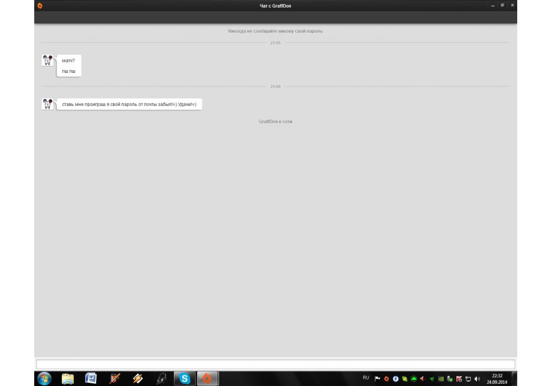Open the Winamp lightning bolt taskbar icon
Viewport: 552px width, 386px height.
click(138, 378)
